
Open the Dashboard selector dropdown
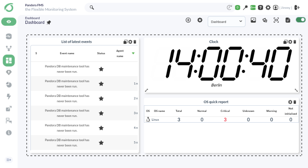click(x=226, y=22)
